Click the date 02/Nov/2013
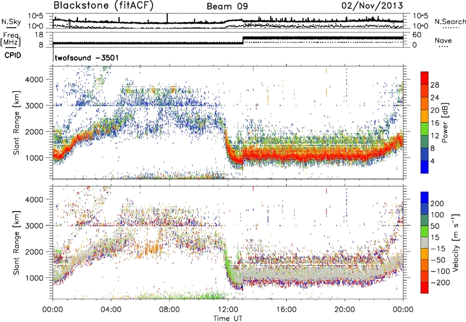This screenshot has width=466, height=322. 372,6
